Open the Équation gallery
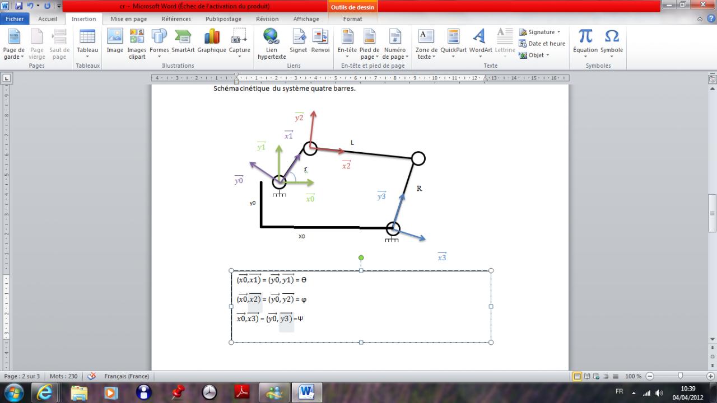 coord(585,44)
